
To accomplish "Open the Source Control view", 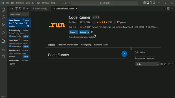I will [x=3, y=25].
